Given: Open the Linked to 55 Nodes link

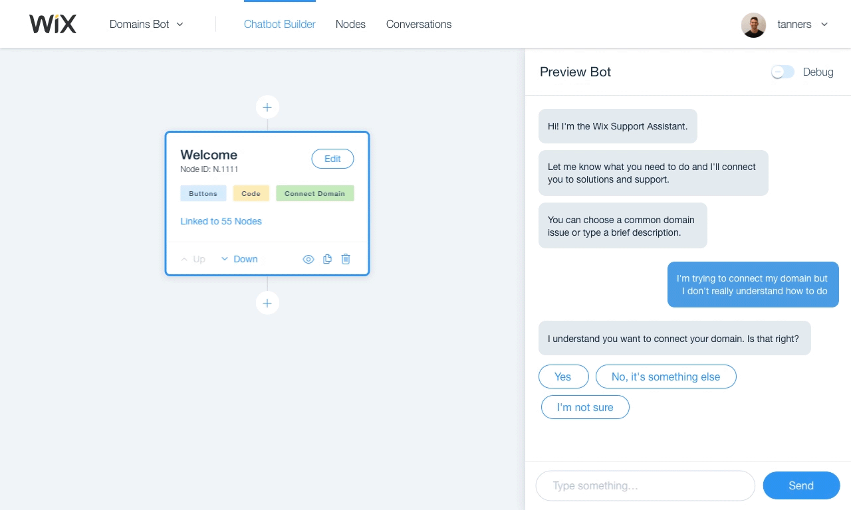Looking at the screenshot, I should pos(221,221).
